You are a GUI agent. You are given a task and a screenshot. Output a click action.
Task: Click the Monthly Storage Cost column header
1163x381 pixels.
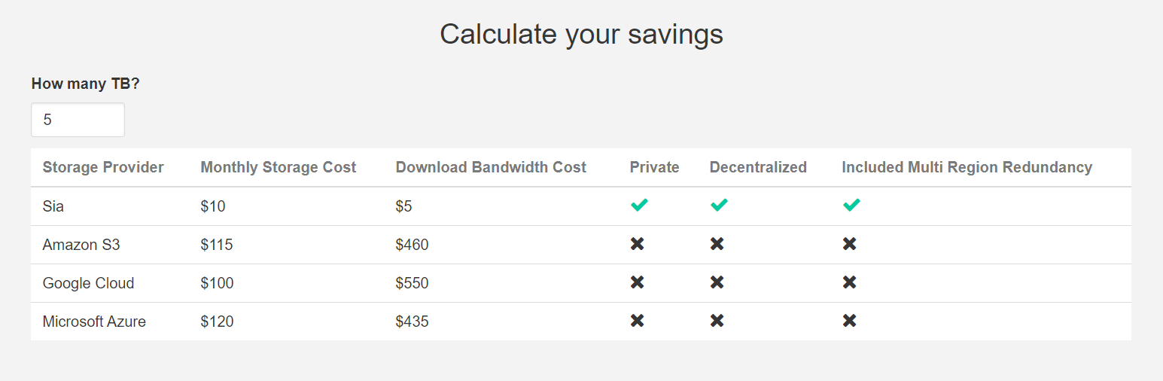point(279,167)
